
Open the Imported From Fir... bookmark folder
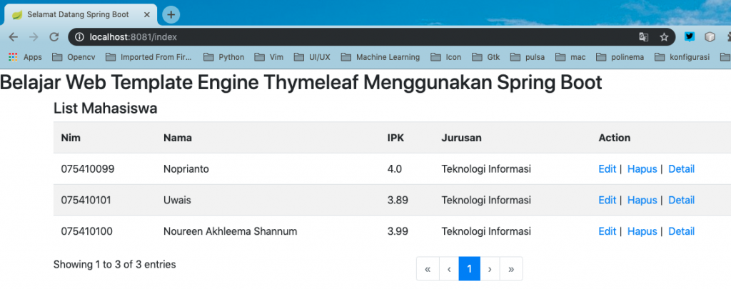[x=148, y=57]
